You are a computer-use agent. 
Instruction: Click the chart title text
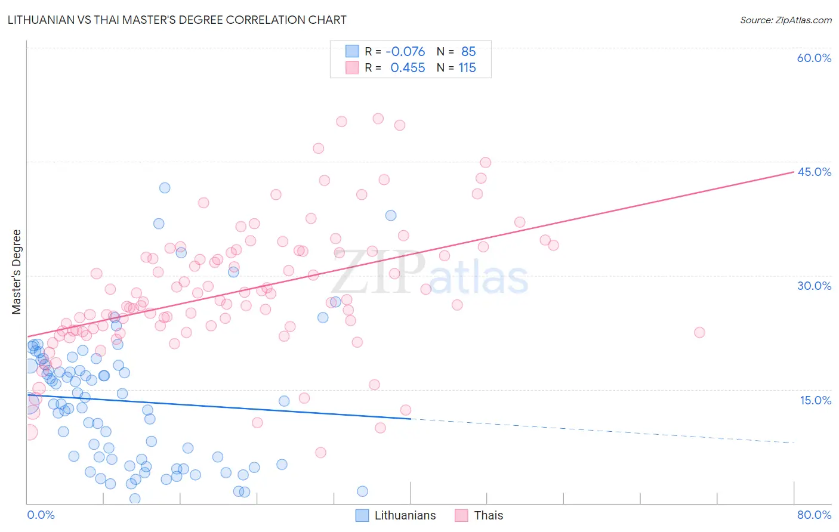[177, 20]
